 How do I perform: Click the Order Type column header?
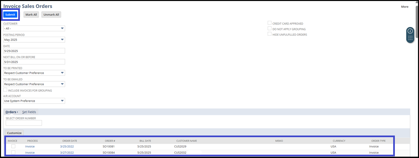pyautogui.click(x=378, y=141)
